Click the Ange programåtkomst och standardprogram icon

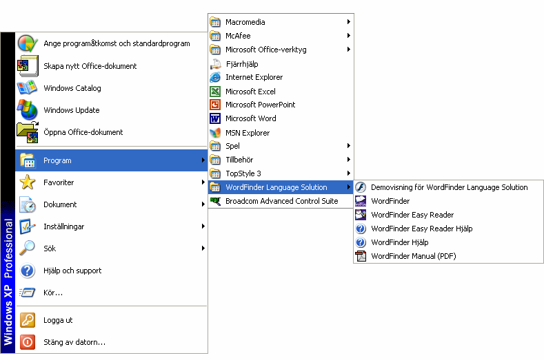(28, 43)
